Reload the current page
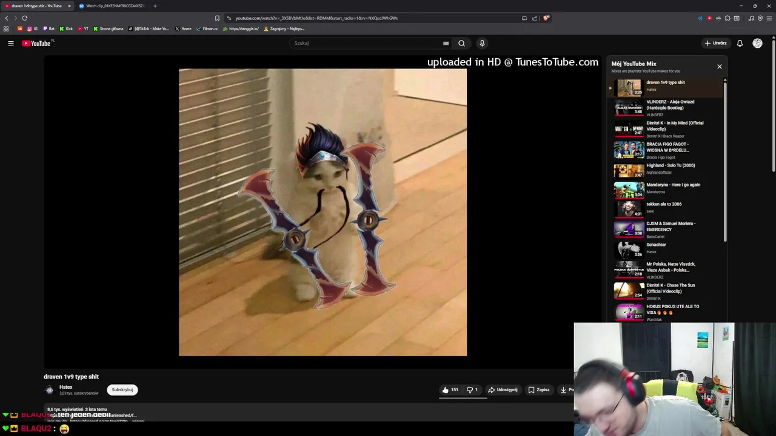This screenshot has height=436, width=776. (25, 18)
